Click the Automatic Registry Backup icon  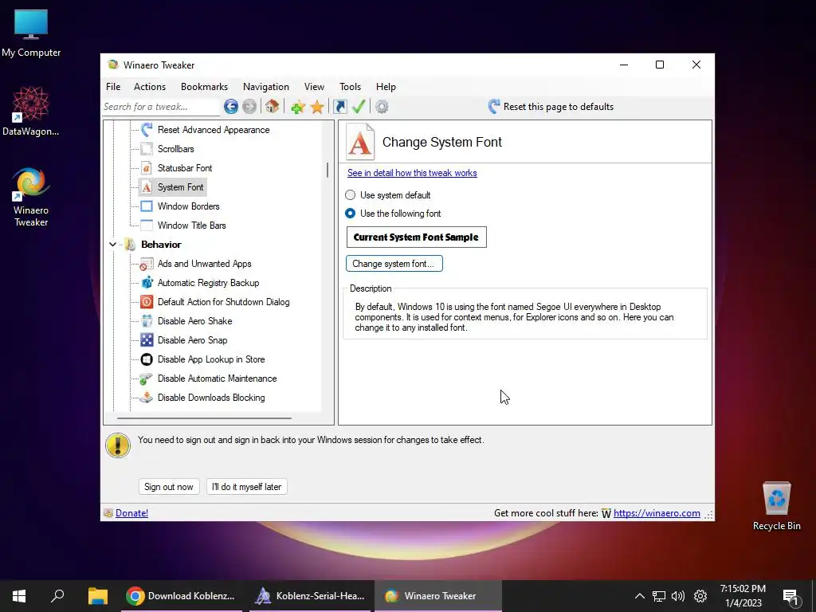click(147, 283)
